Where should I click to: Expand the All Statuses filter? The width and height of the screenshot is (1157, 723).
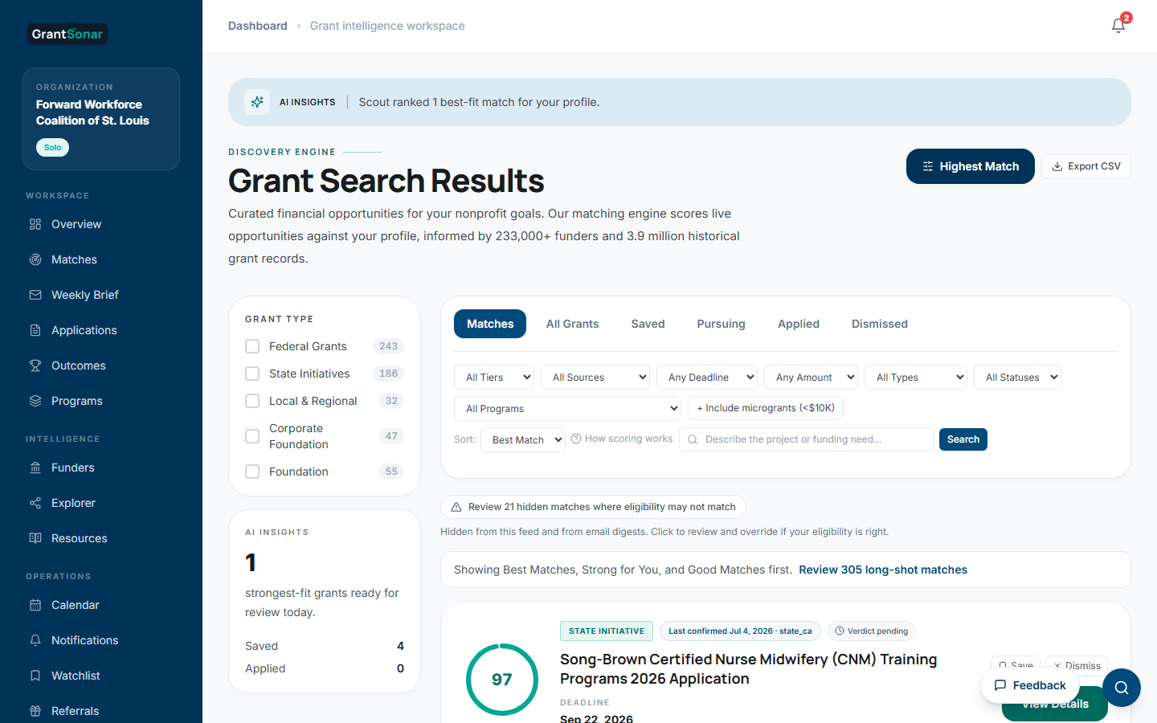click(x=1018, y=378)
